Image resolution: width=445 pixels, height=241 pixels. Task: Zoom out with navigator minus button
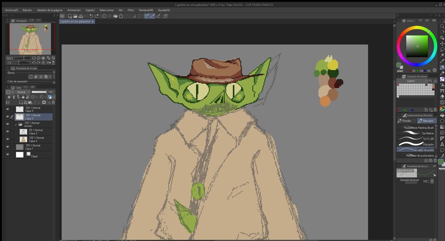(34, 58)
